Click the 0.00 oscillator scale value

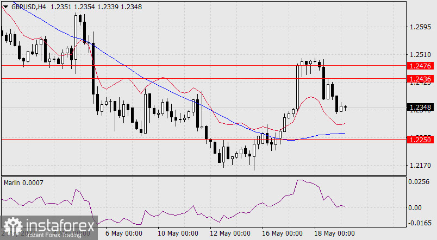(415, 208)
